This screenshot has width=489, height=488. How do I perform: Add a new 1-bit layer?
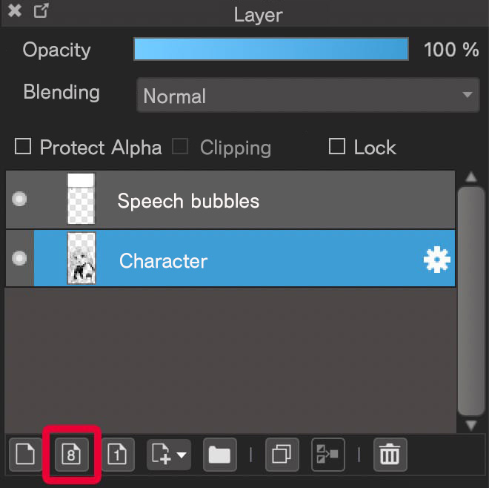(x=118, y=455)
